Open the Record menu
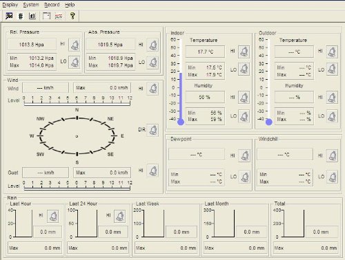 point(52,5)
